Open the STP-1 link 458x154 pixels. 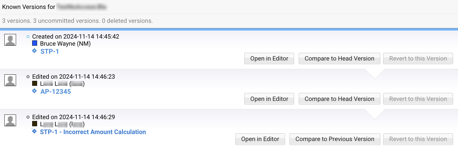[49, 52]
